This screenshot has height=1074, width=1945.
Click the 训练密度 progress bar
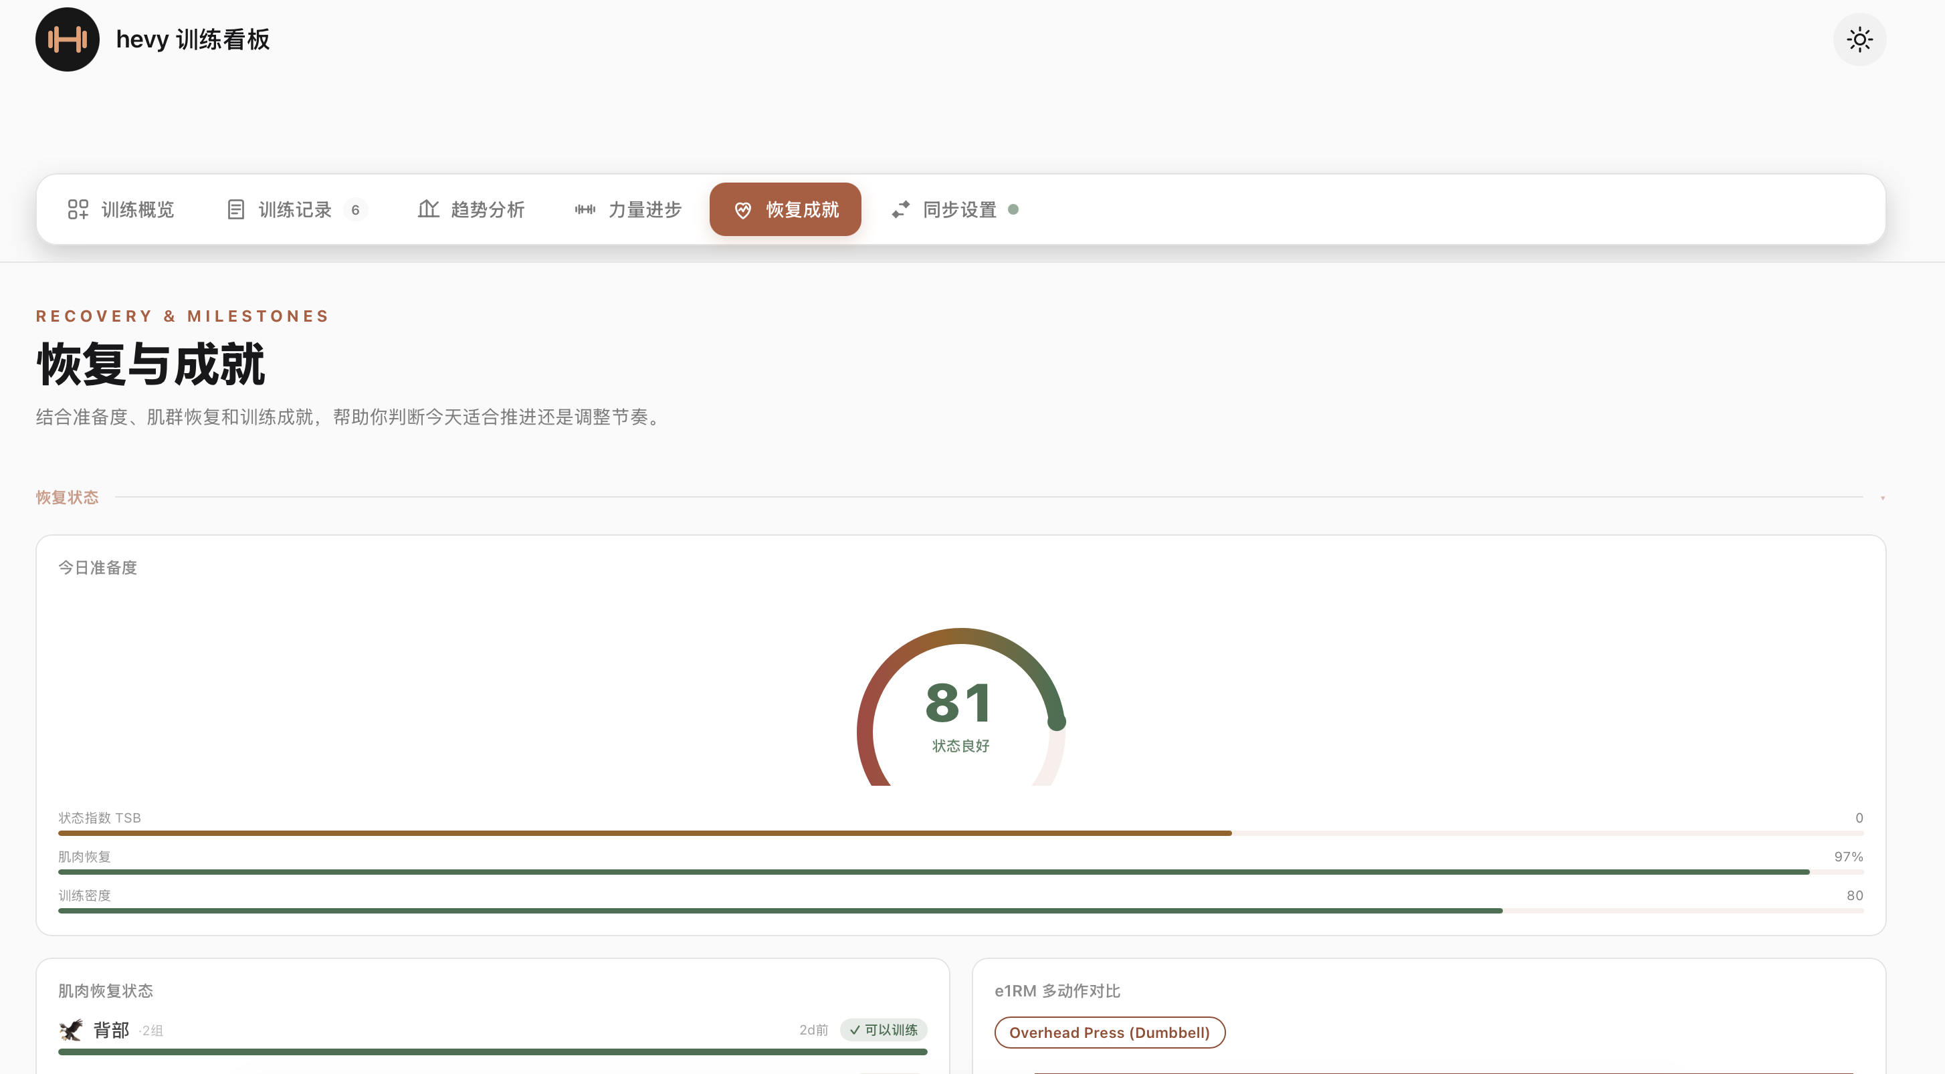(960, 911)
